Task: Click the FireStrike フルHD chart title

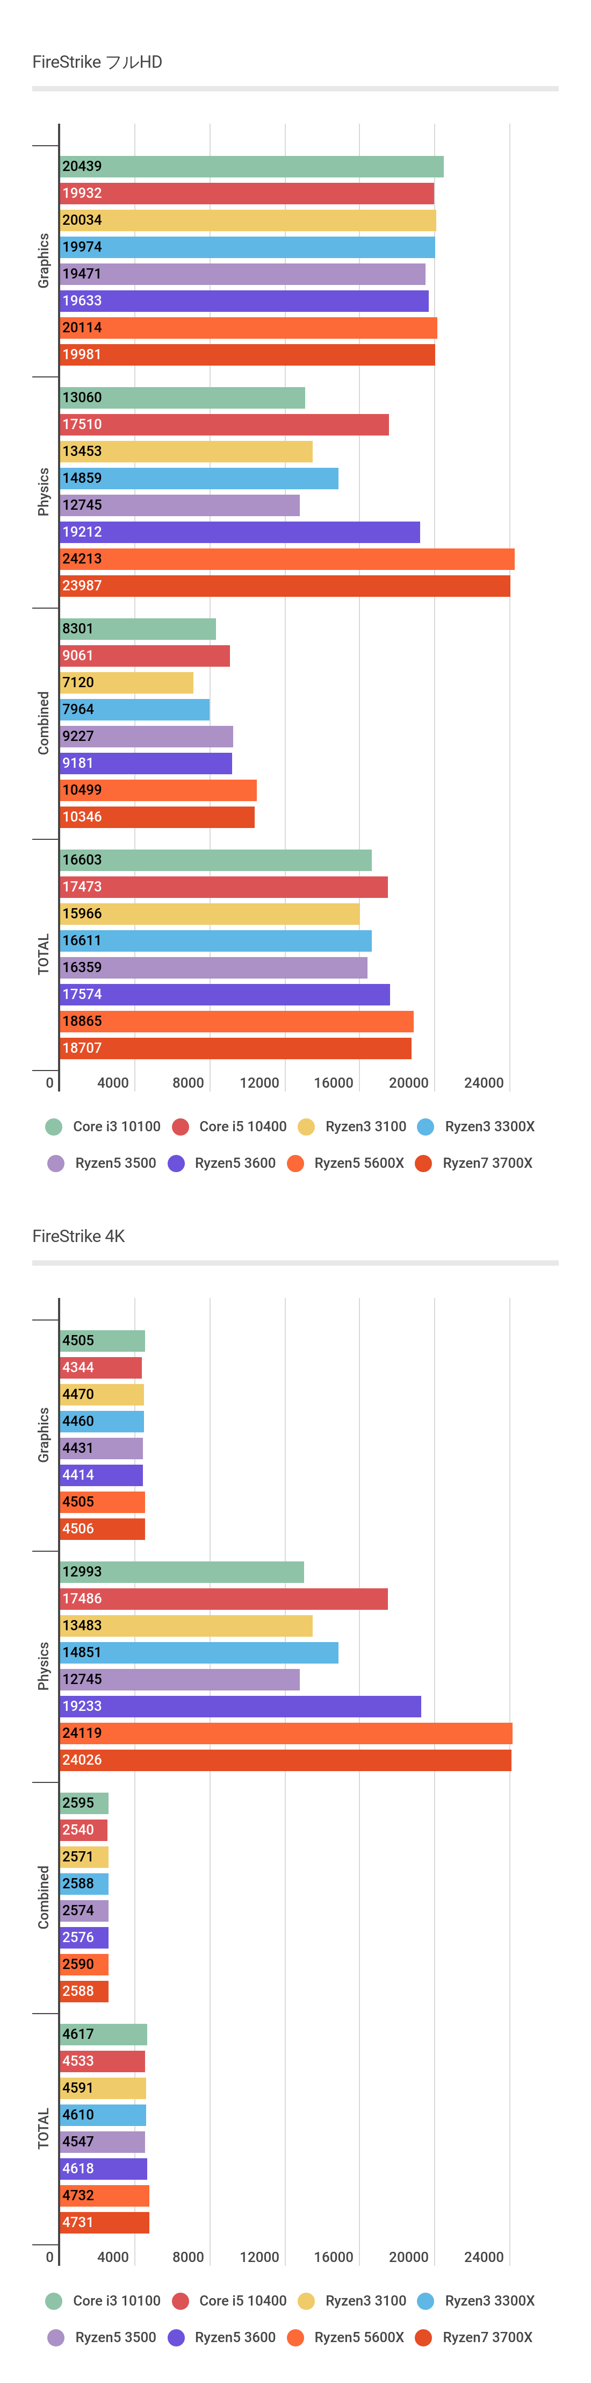Action: (x=97, y=62)
